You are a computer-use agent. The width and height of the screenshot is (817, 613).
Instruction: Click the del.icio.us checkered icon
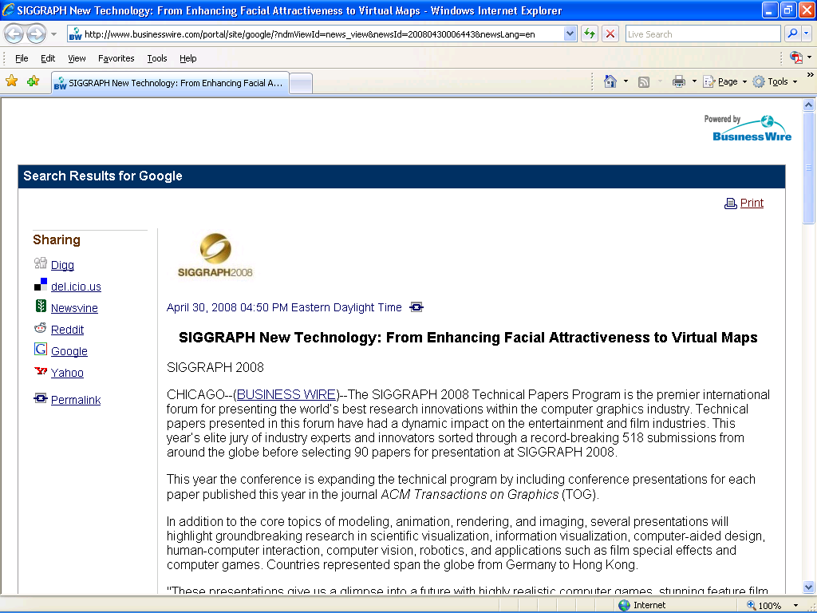[x=40, y=285]
